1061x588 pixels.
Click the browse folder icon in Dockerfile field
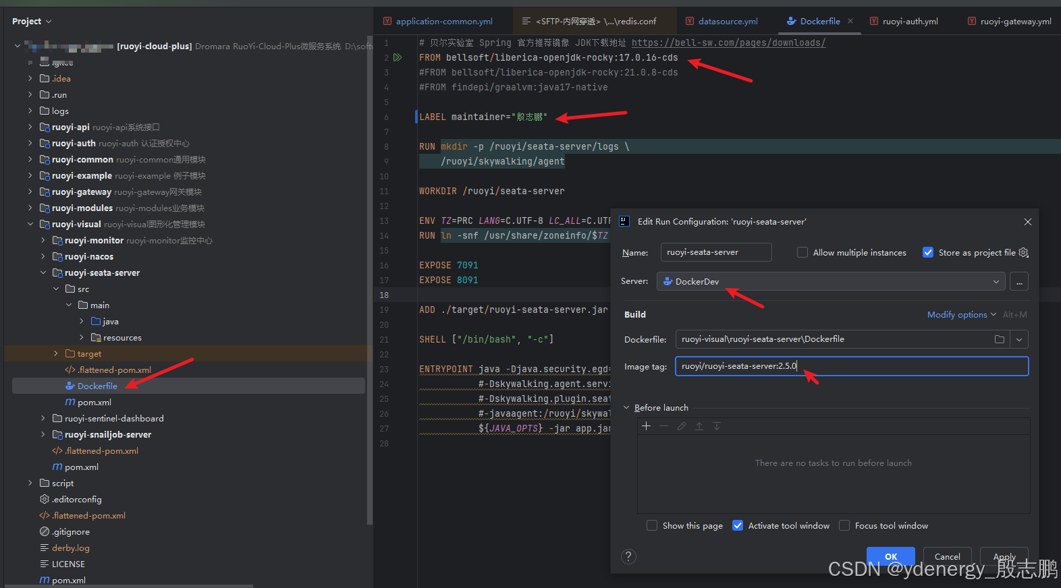(x=1000, y=339)
